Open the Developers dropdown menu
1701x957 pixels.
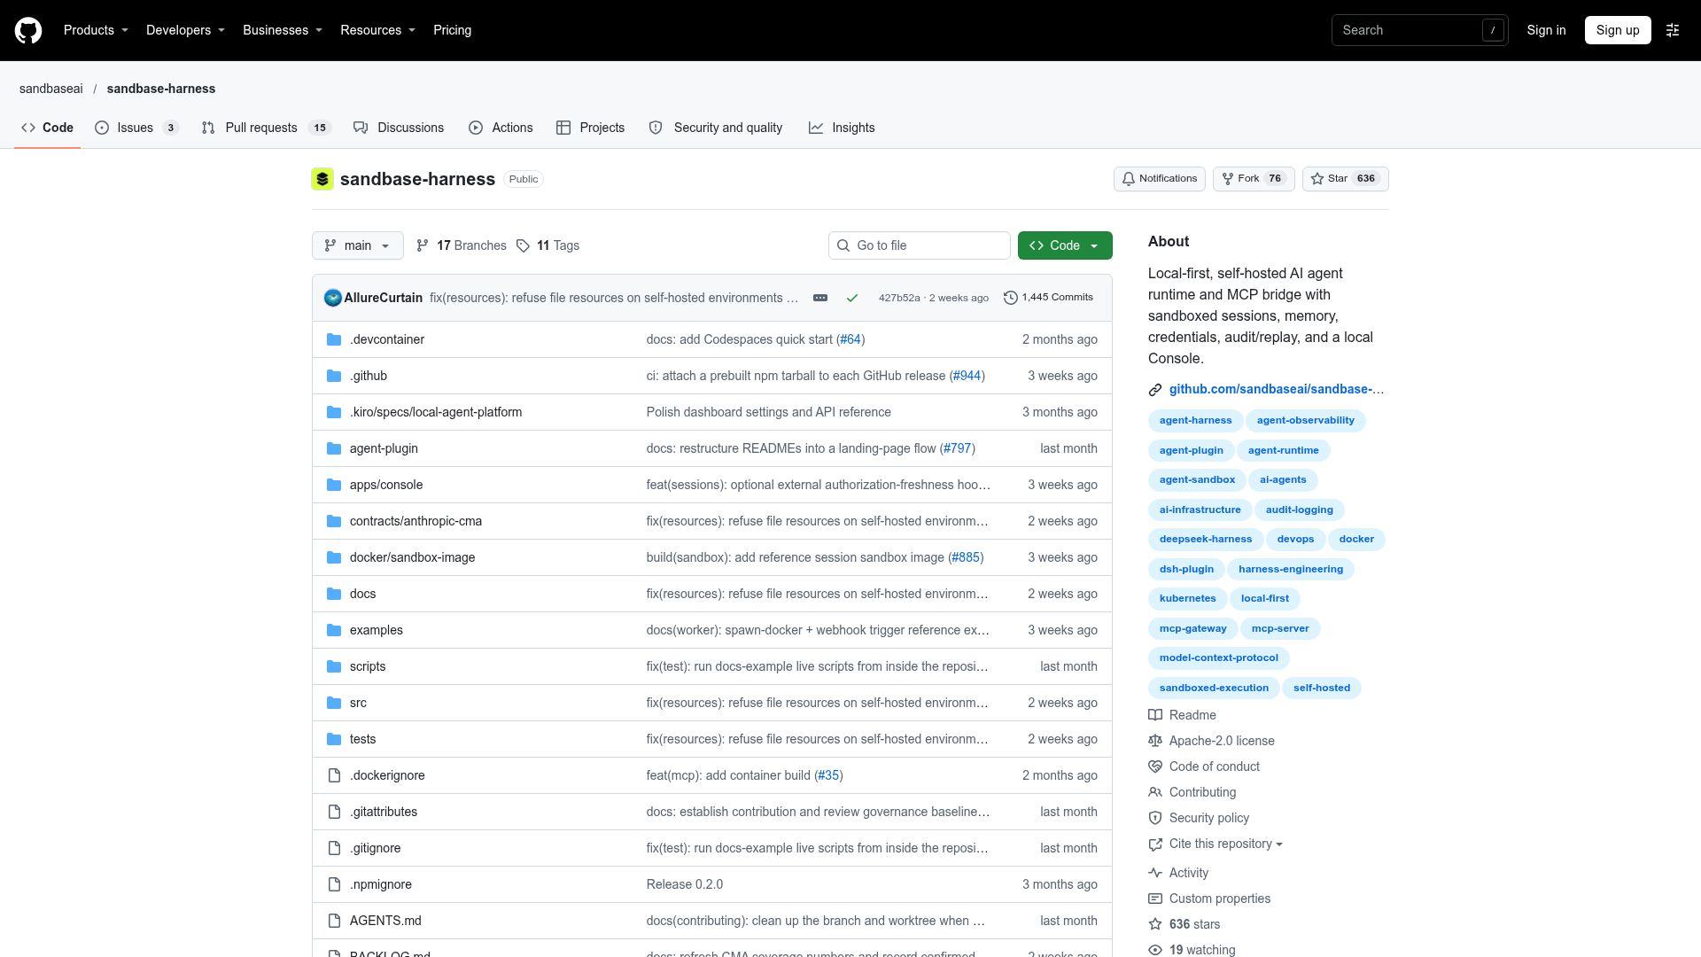185,30
